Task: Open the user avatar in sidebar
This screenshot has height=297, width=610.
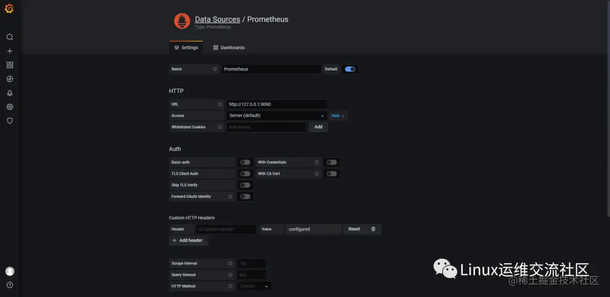Action: (10, 272)
